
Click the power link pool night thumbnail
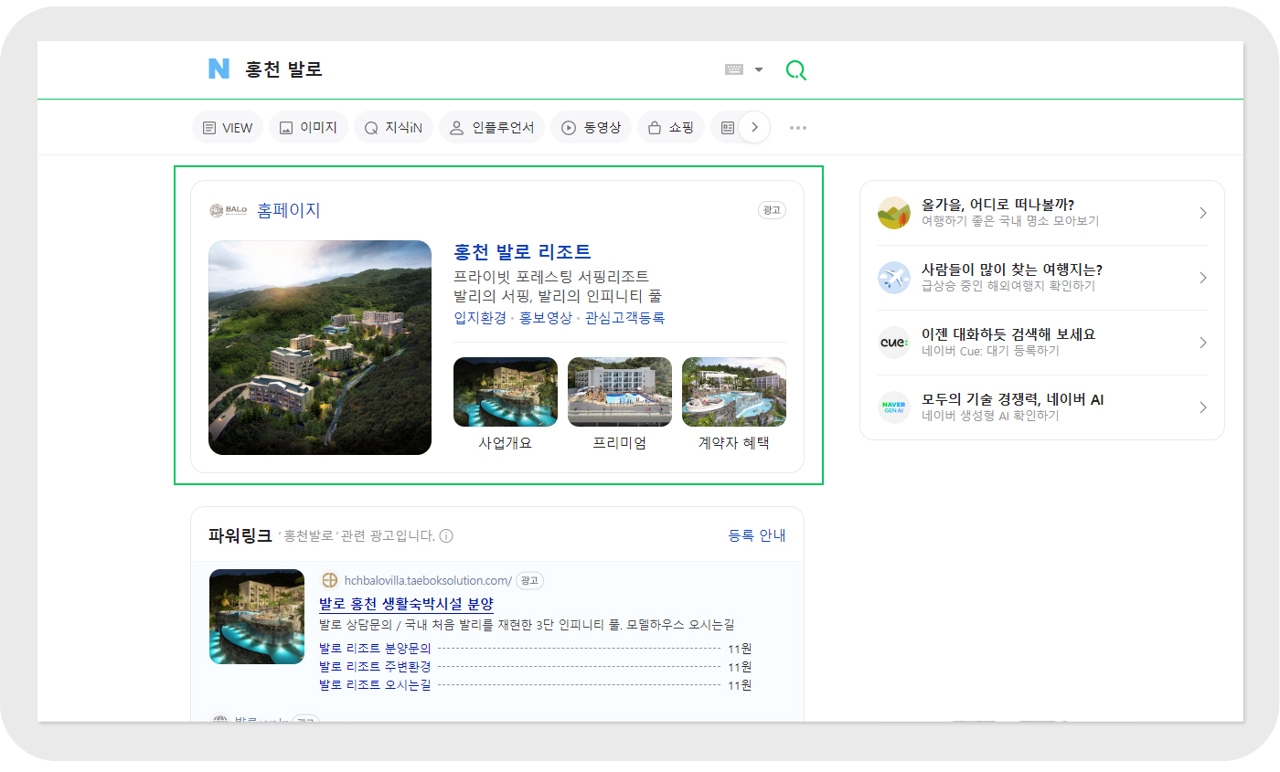point(257,617)
